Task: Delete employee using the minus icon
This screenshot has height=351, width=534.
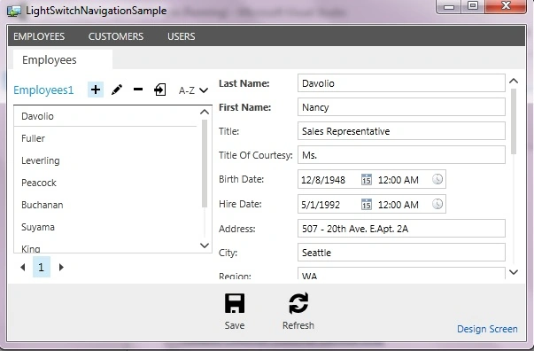Action: (x=138, y=90)
